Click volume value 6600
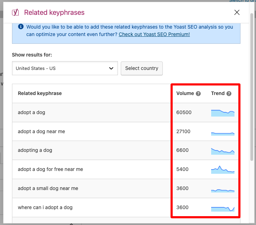The height and width of the screenshot is (225, 256). click(x=182, y=150)
